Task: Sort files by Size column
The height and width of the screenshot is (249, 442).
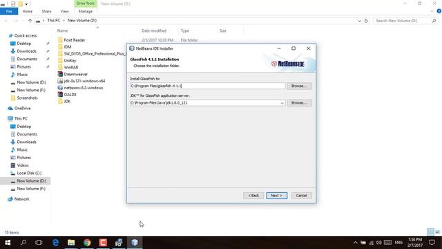Action: tap(223, 30)
